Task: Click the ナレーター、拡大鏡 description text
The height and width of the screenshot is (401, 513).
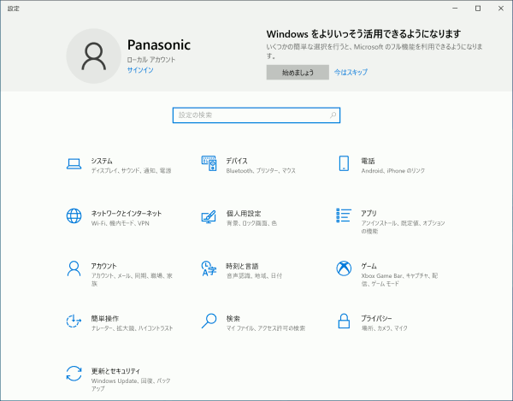Action: [132, 328]
